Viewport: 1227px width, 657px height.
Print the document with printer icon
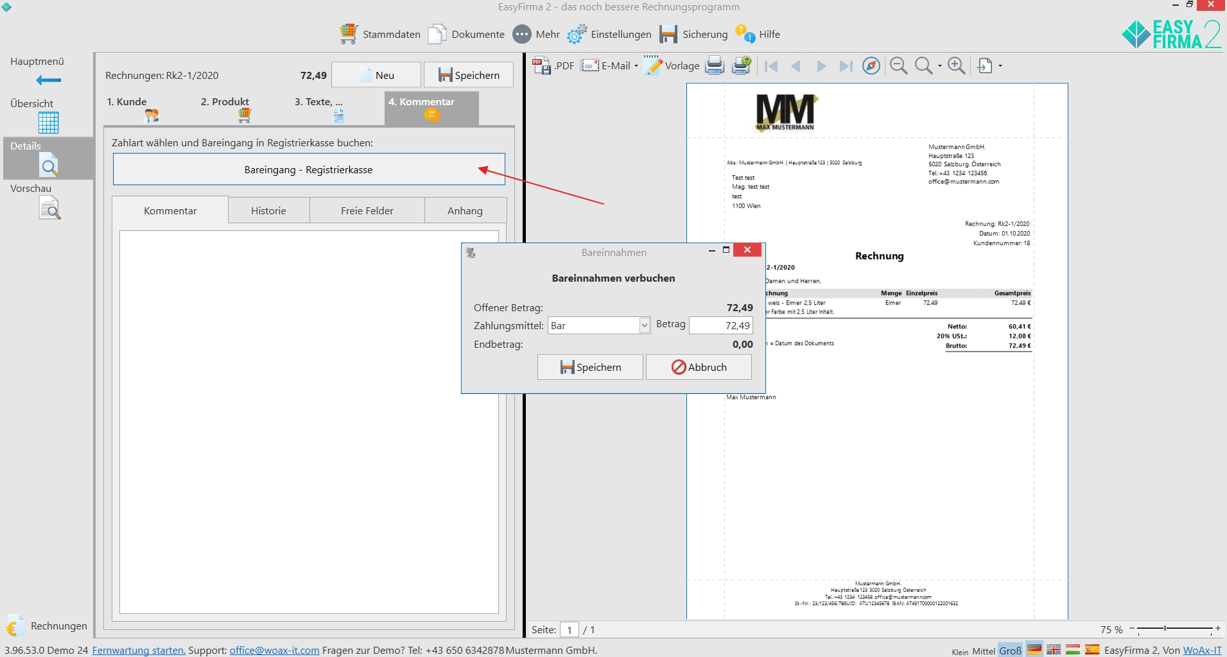point(715,65)
